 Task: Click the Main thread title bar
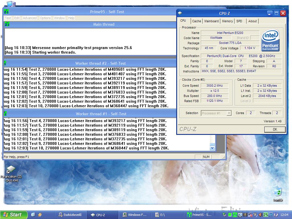pyautogui.click(x=104, y=25)
